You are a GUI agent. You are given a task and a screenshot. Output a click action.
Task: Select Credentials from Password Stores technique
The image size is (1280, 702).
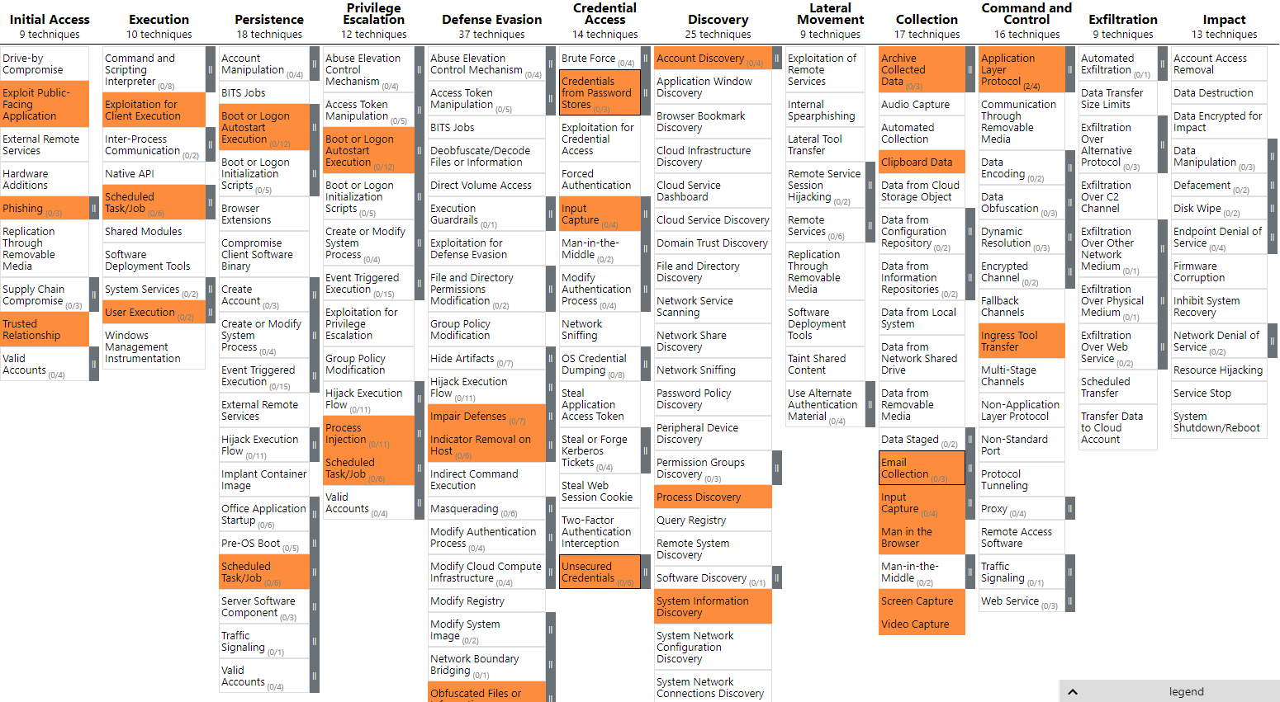[600, 92]
